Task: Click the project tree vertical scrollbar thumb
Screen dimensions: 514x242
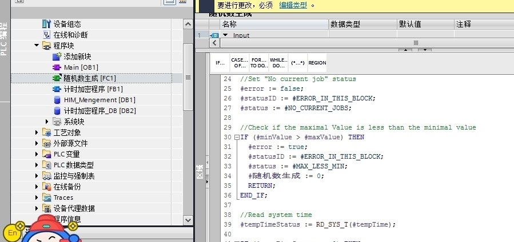Action: 188,77
